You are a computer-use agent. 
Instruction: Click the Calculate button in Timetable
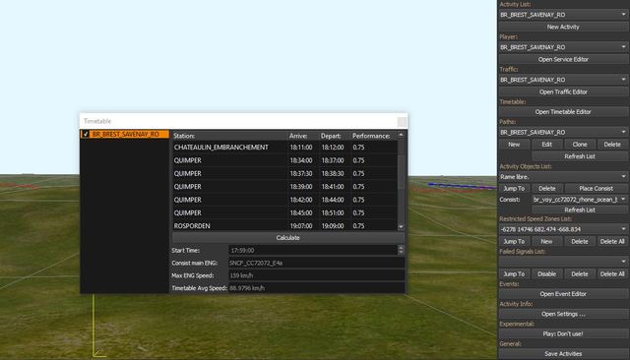point(287,238)
